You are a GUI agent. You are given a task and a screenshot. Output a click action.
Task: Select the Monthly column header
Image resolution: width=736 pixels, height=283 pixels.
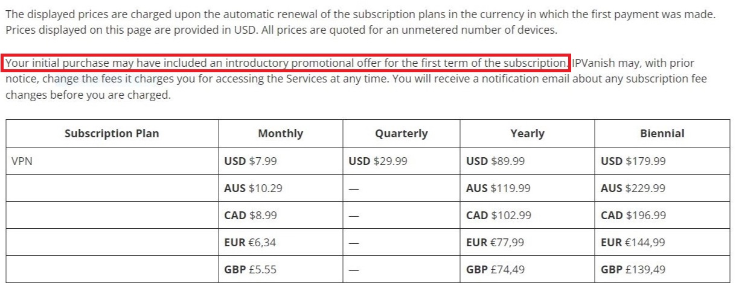point(280,134)
